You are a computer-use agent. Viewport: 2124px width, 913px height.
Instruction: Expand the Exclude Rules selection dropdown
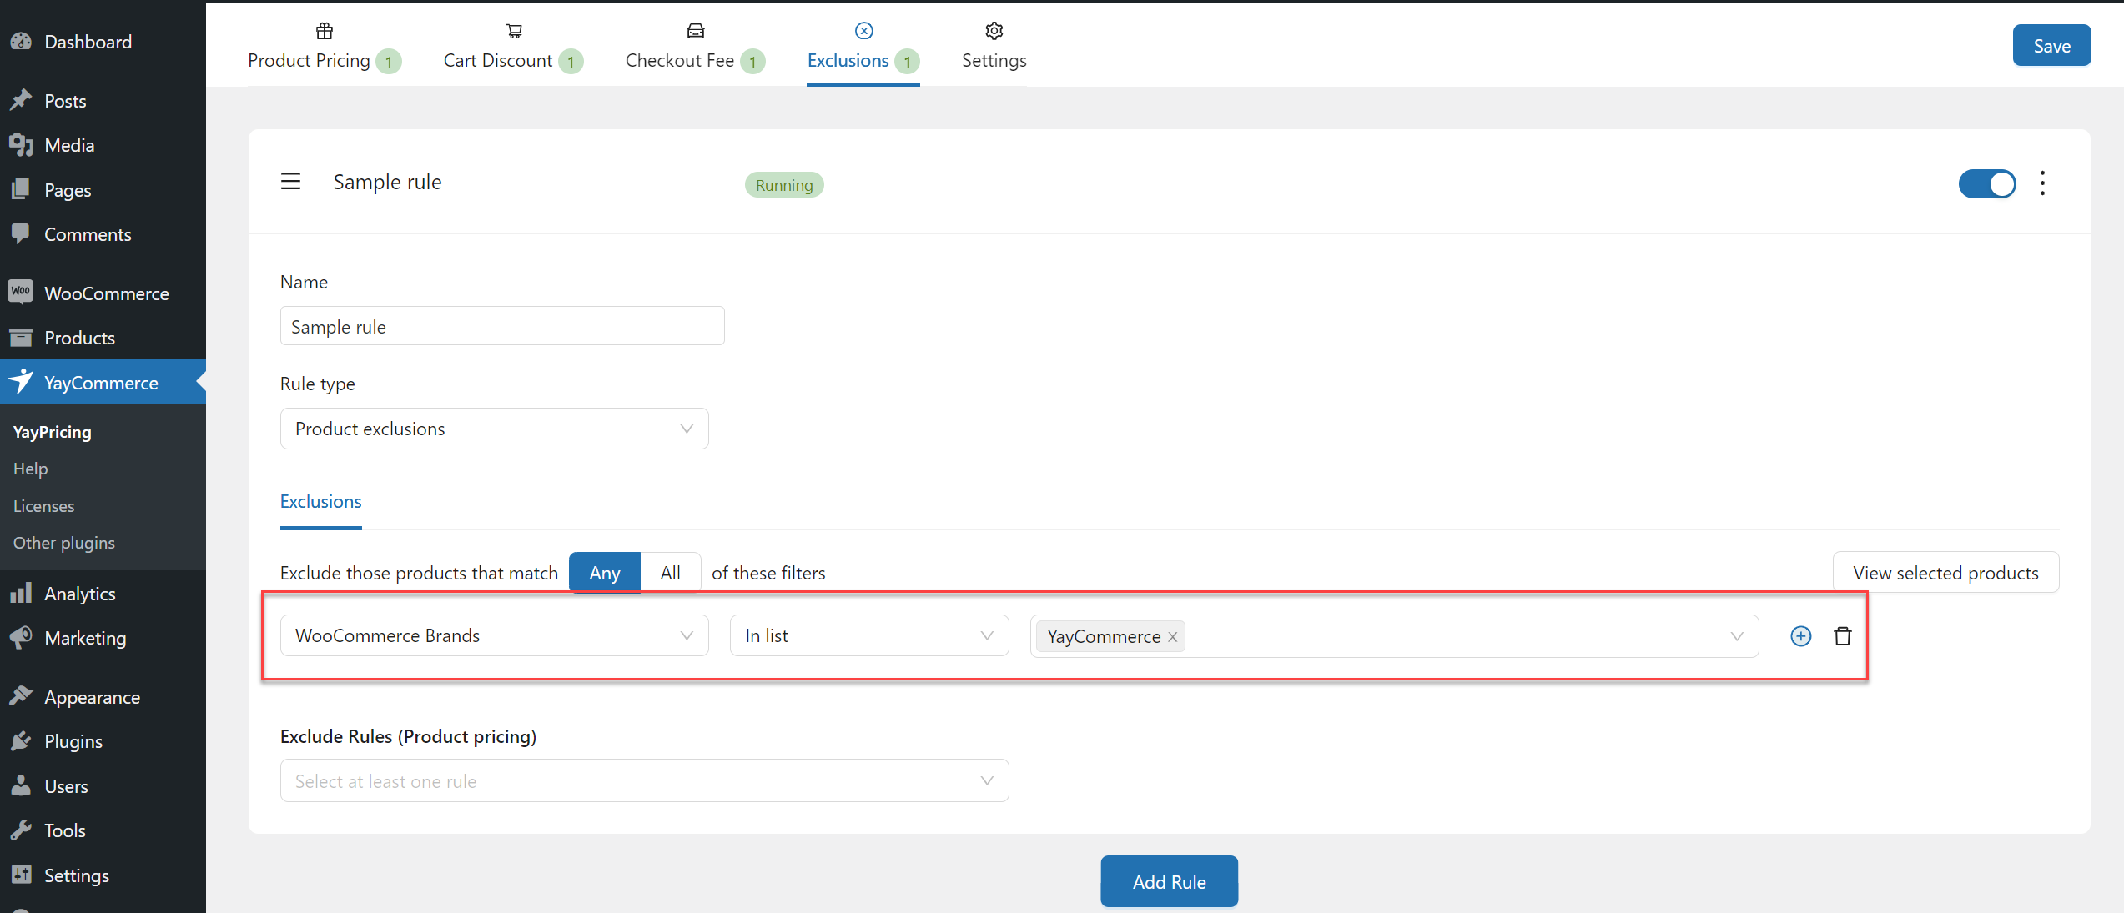tap(644, 781)
